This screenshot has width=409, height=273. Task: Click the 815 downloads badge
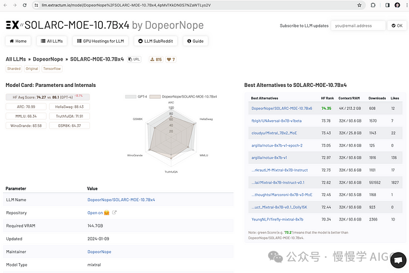pyautogui.click(x=156, y=60)
